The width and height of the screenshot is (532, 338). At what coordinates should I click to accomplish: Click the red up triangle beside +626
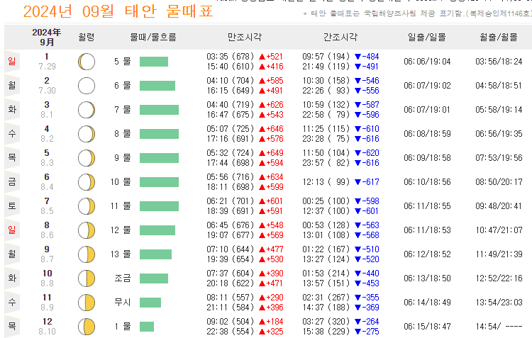262,105
